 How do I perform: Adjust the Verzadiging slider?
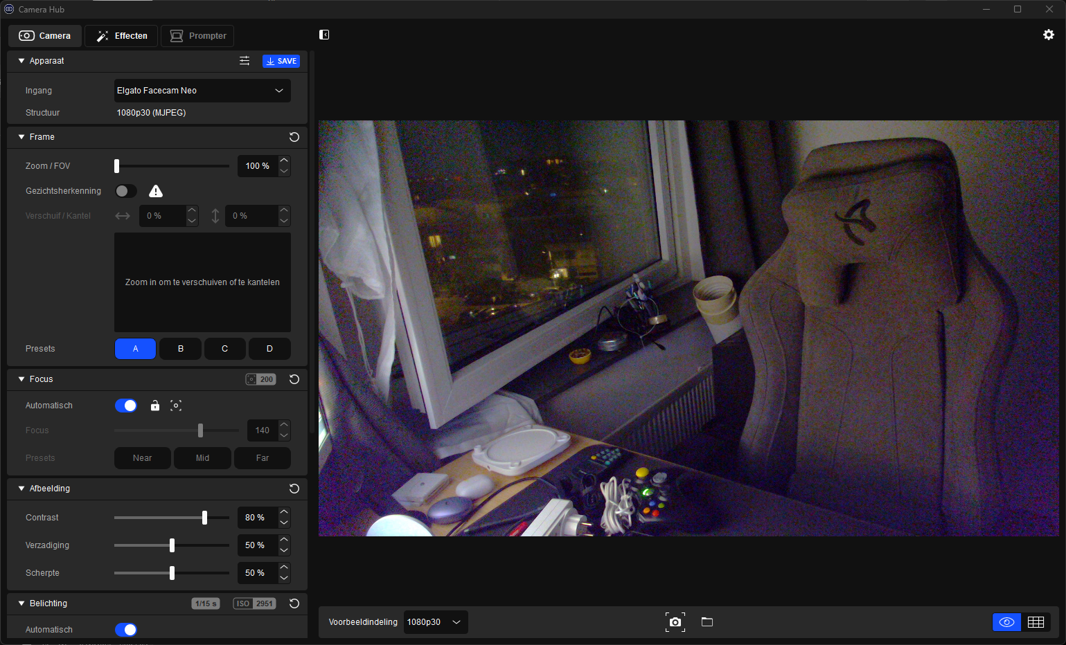pos(172,545)
